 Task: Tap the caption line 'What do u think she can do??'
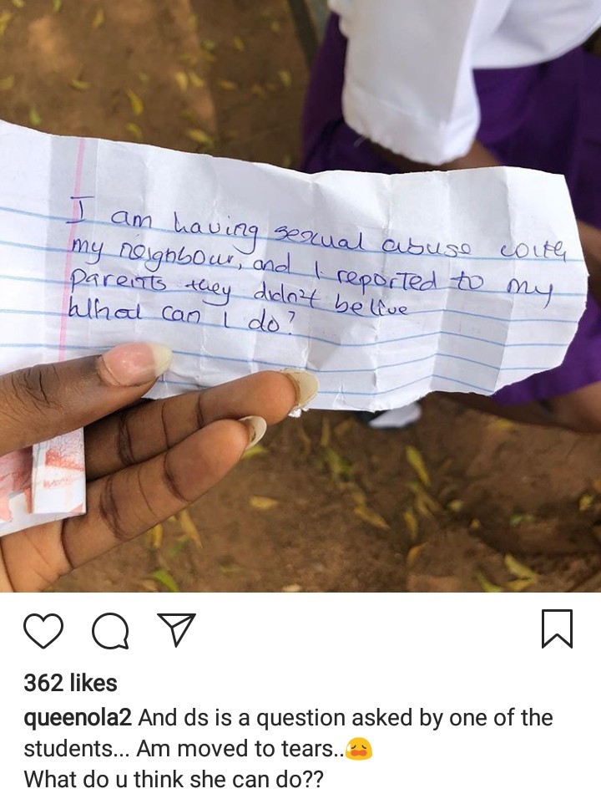174,780
